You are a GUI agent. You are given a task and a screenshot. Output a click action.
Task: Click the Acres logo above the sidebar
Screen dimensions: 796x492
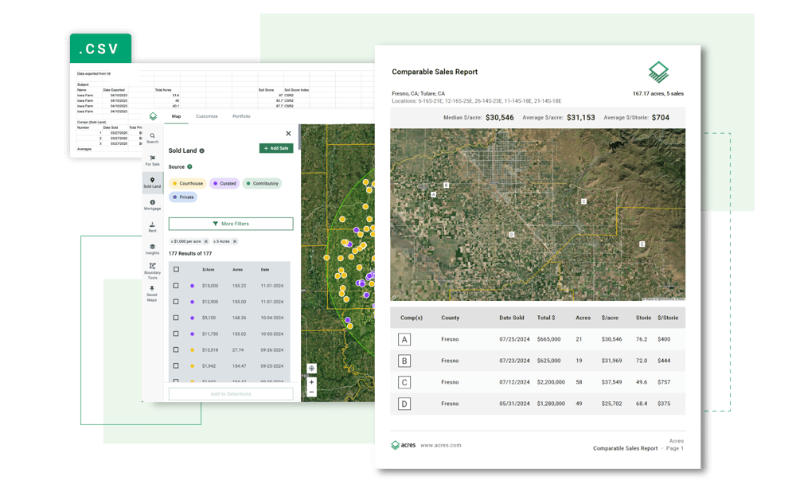pos(152,116)
